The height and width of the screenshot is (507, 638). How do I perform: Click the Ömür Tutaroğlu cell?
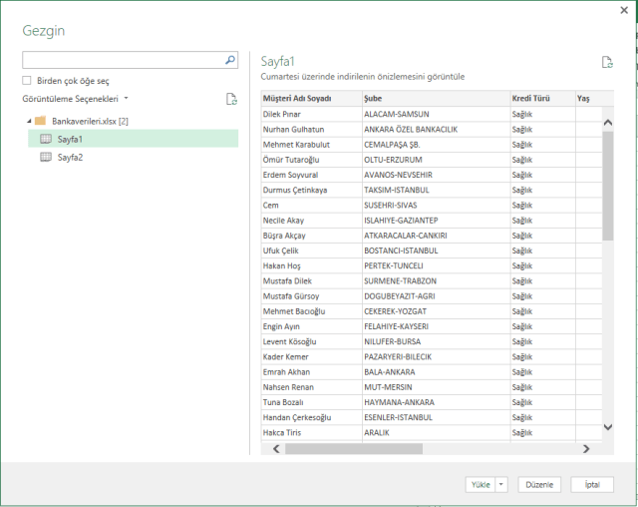click(x=311, y=160)
